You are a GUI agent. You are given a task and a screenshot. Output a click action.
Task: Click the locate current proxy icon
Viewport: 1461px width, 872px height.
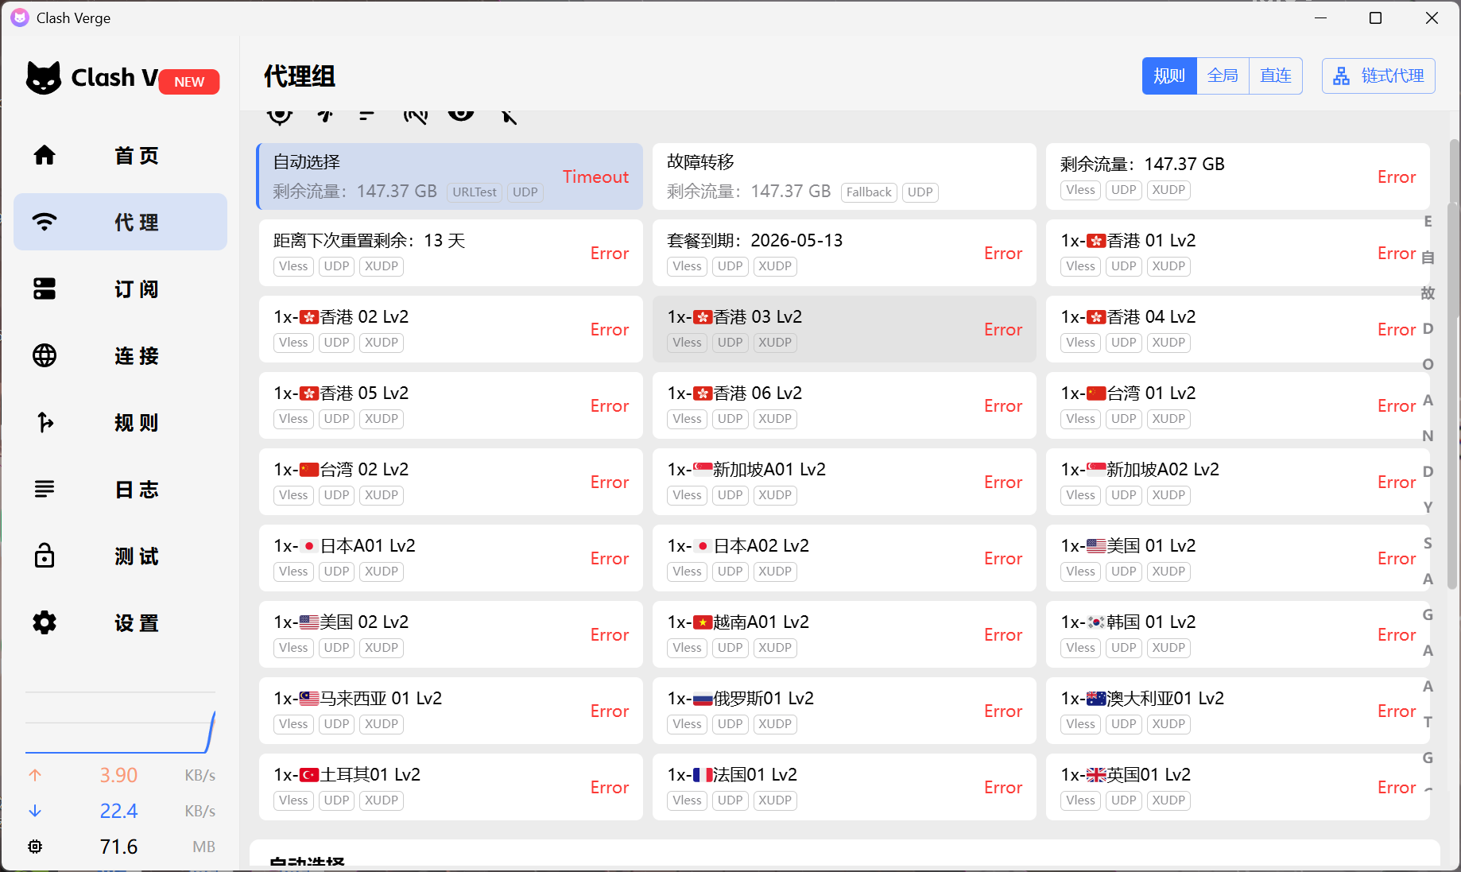(280, 115)
